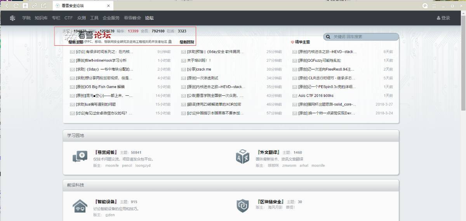Select 论坛 in the navigation bar
This screenshot has height=221, width=466.
click(x=150, y=18)
